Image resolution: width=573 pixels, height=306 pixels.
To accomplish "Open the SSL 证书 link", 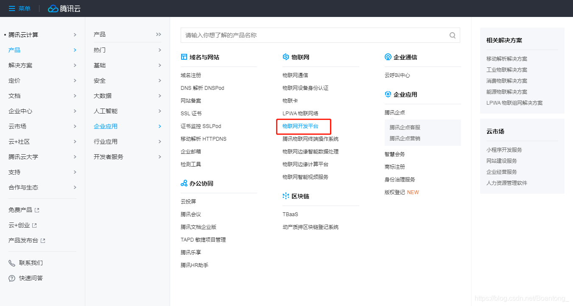I will click(x=191, y=114).
